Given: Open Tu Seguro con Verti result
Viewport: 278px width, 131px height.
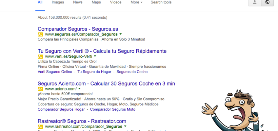Looking at the screenshot, I should [x=102, y=51].
